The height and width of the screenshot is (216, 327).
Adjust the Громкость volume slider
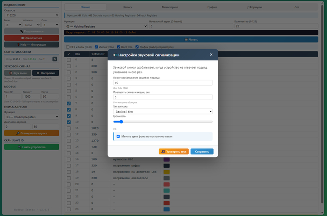(163, 122)
